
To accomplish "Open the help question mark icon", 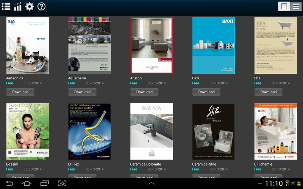I will pos(41,6).
